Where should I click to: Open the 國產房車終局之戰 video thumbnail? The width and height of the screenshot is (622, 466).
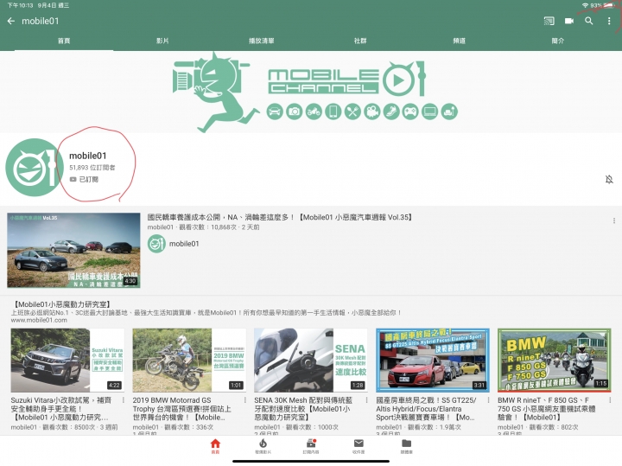[x=433, y=360]
